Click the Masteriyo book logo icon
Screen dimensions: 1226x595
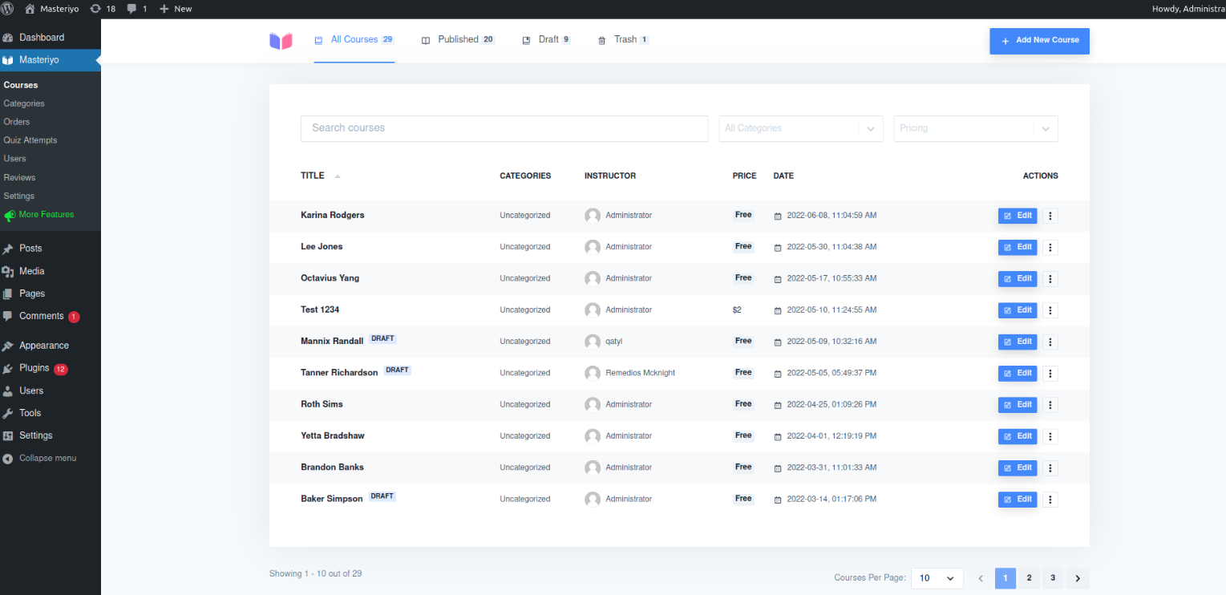click(281, 41)
